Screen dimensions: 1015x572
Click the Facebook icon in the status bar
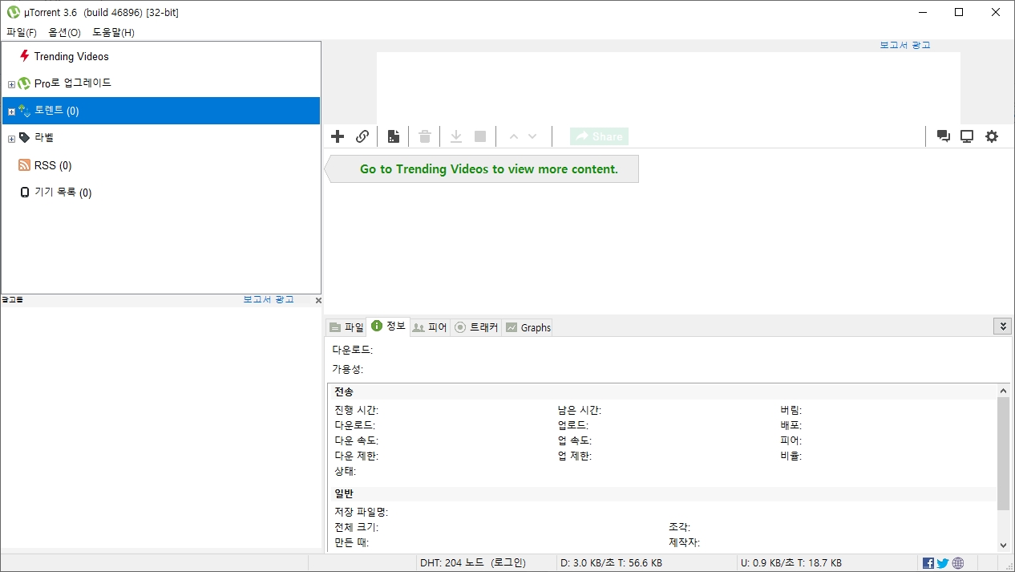tap(928, 562)
